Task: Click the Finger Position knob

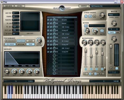Action: tap(39, 40)
